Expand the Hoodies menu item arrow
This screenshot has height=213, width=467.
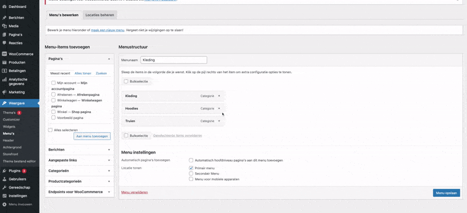point(219,108)
